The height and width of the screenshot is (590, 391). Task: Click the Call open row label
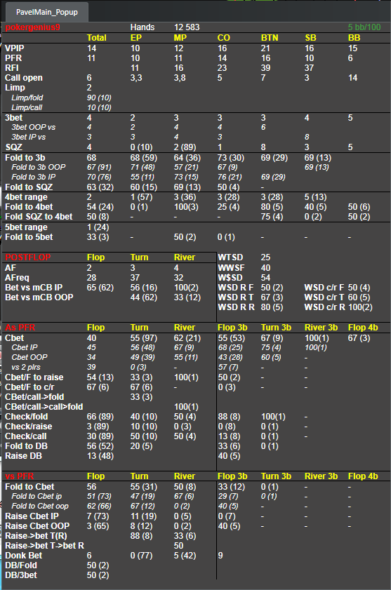click(x=24, y=77)
